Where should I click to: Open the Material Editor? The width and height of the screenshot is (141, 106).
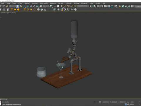[x=116, y=6]
